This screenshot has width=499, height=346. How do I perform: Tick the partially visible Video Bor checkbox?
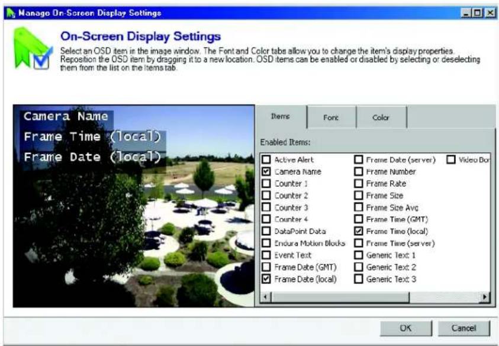pos(450,159)
